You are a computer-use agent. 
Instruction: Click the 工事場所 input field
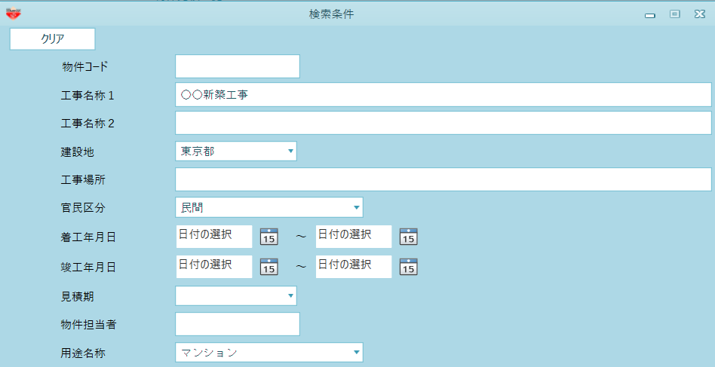pos(443,179)
